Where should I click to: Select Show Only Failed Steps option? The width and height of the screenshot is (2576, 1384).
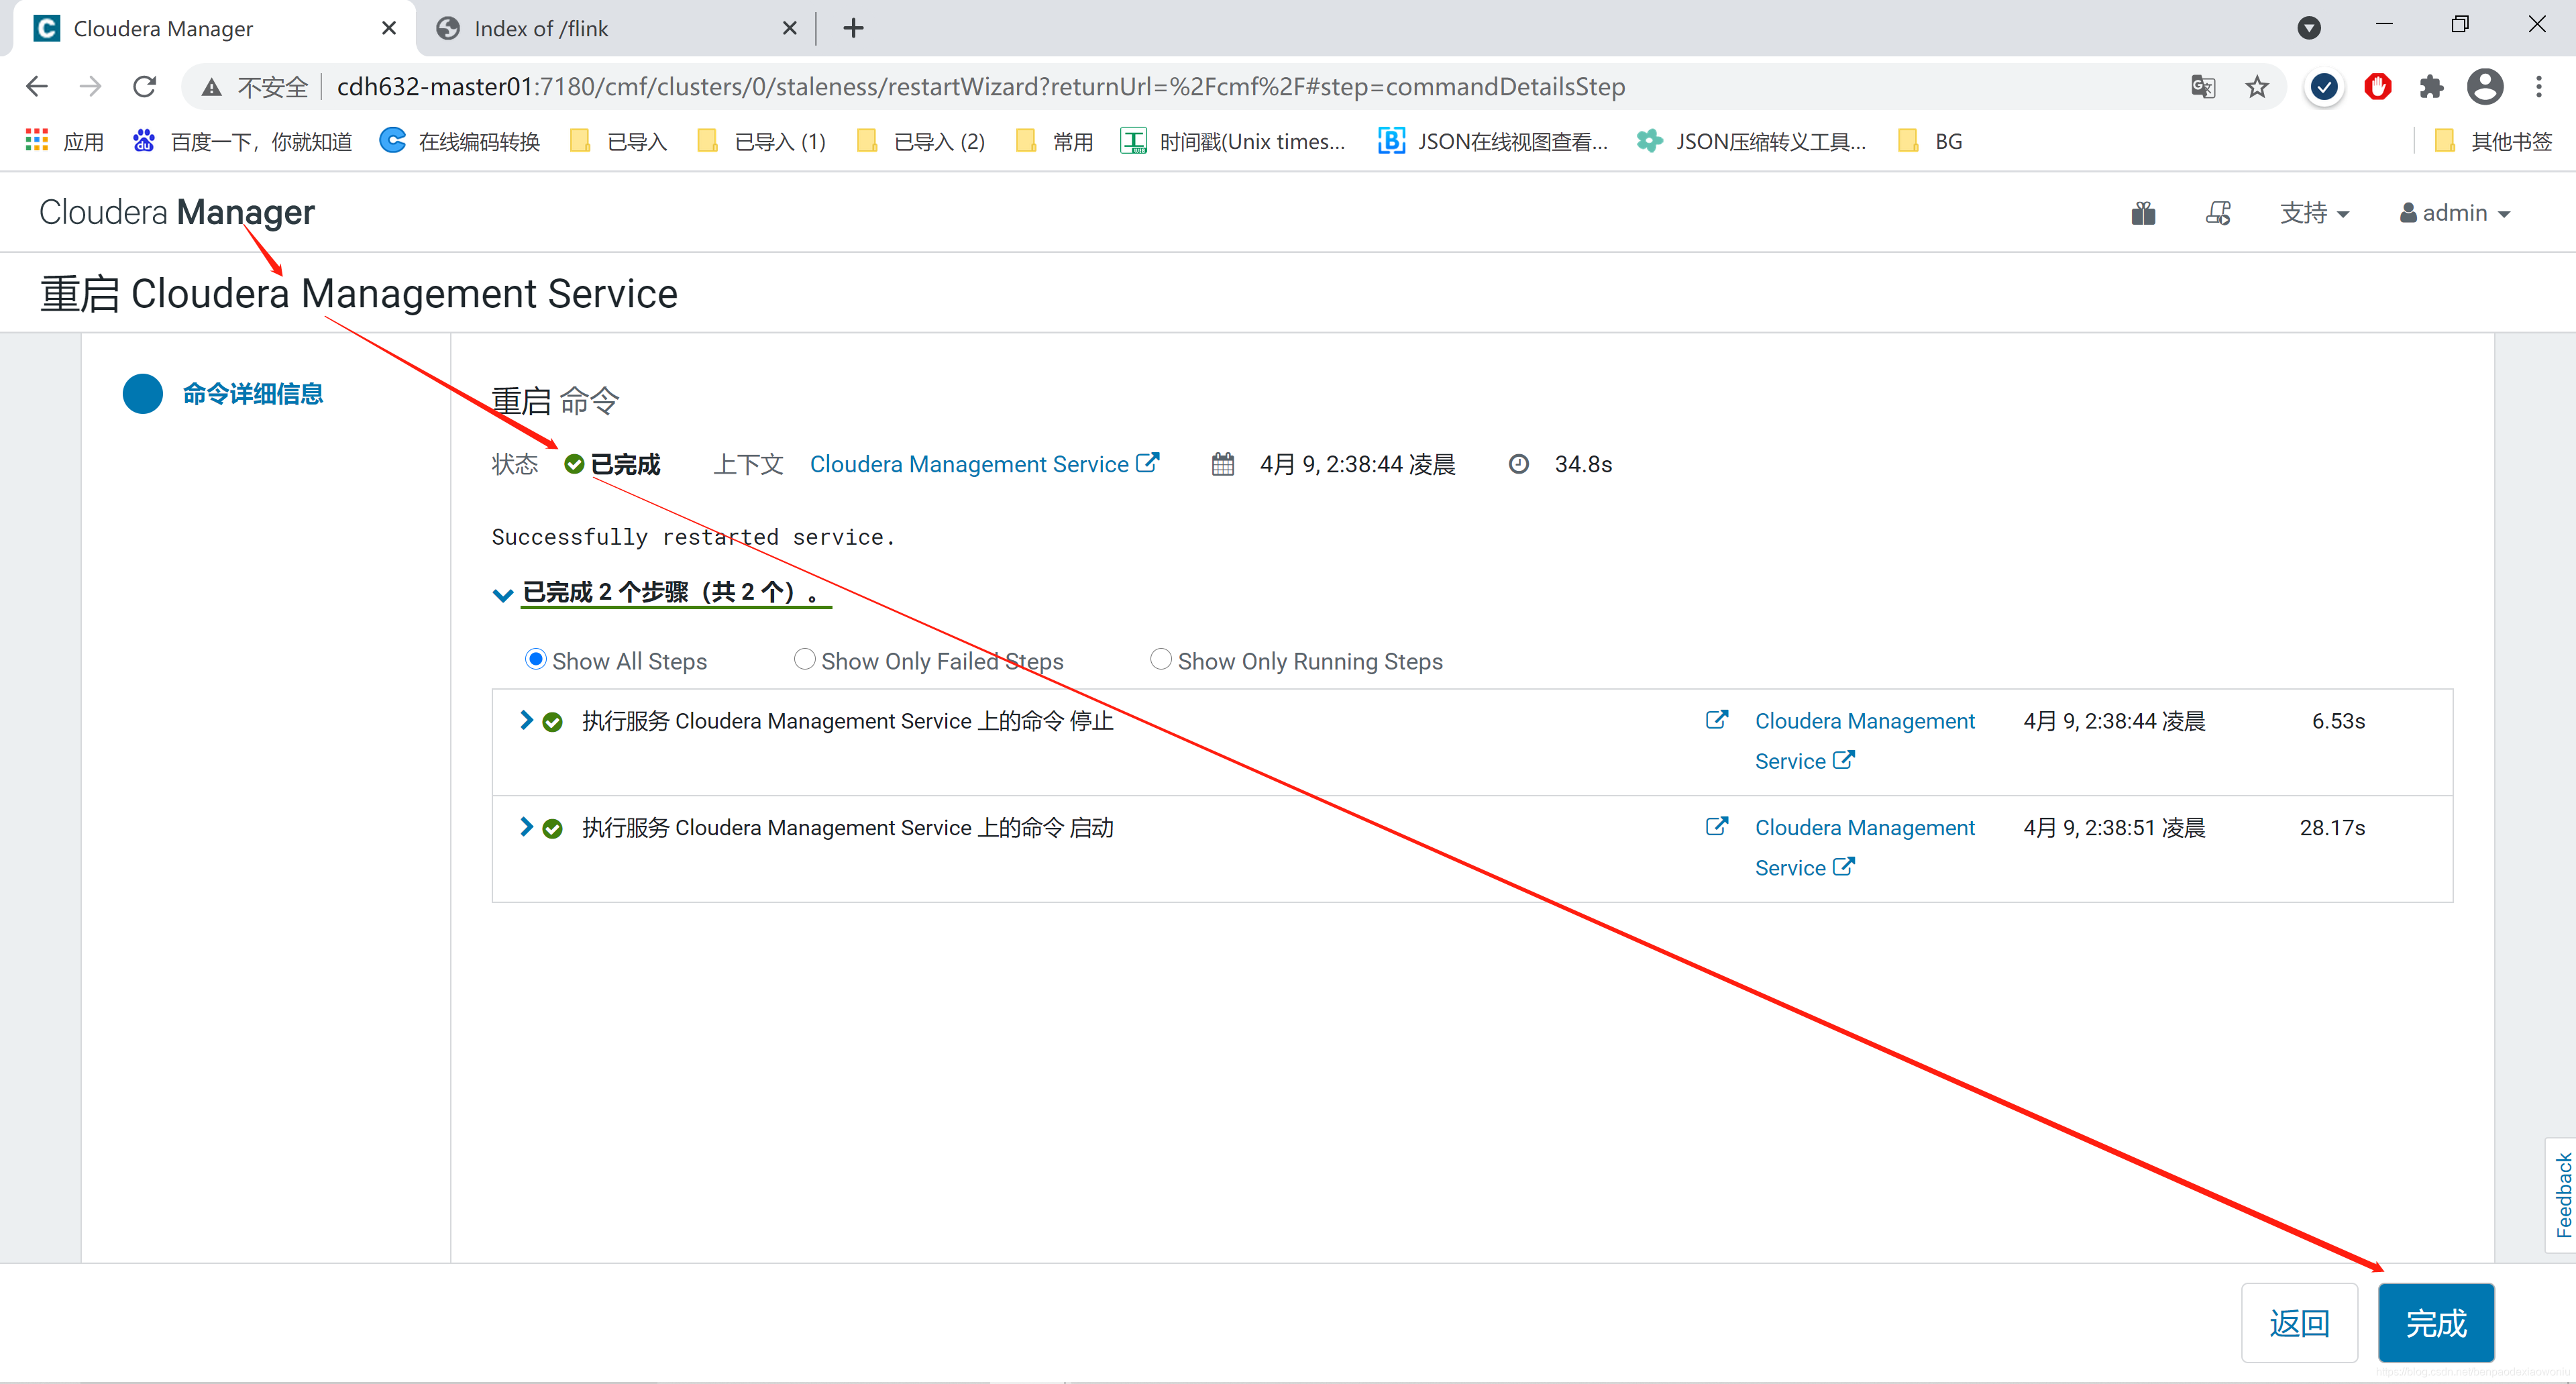click(x=804, y=660)
